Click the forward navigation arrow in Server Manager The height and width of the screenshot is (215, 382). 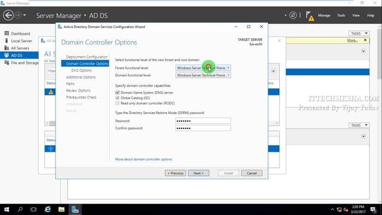[x=18, y=16]
